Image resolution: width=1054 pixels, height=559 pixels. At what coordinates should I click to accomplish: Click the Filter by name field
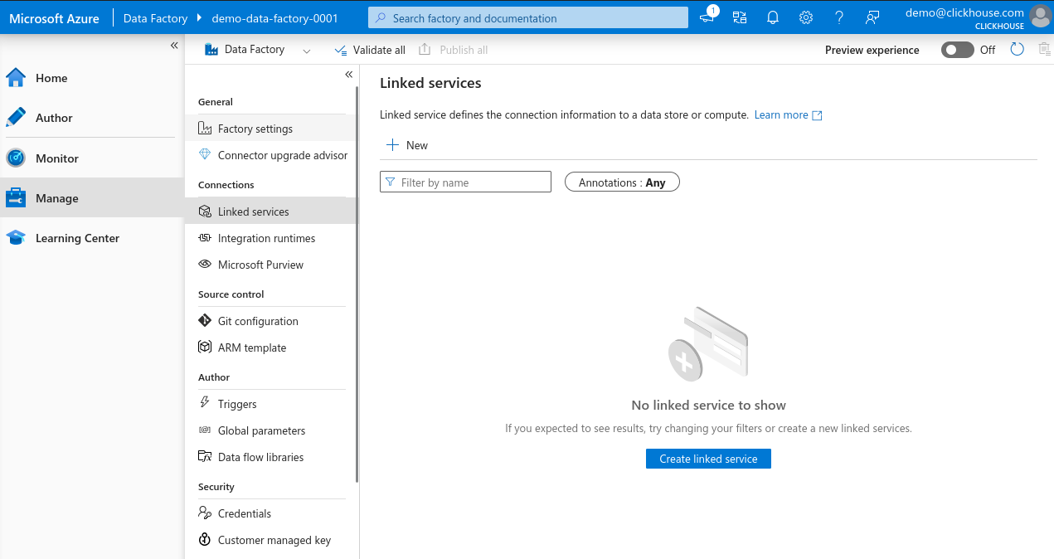point(465,182)
